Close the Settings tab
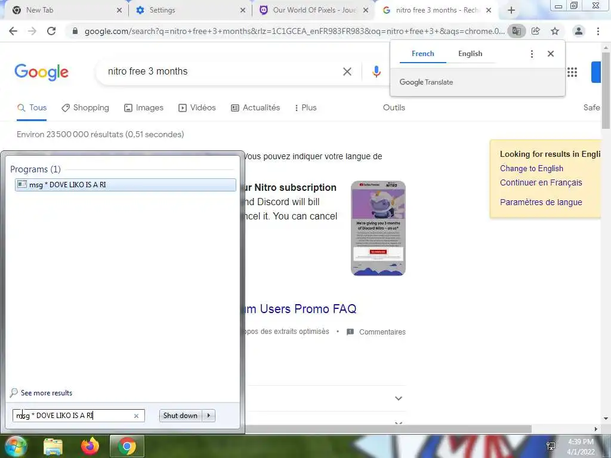Screen dimensions: 611x458 coord(243,11)
